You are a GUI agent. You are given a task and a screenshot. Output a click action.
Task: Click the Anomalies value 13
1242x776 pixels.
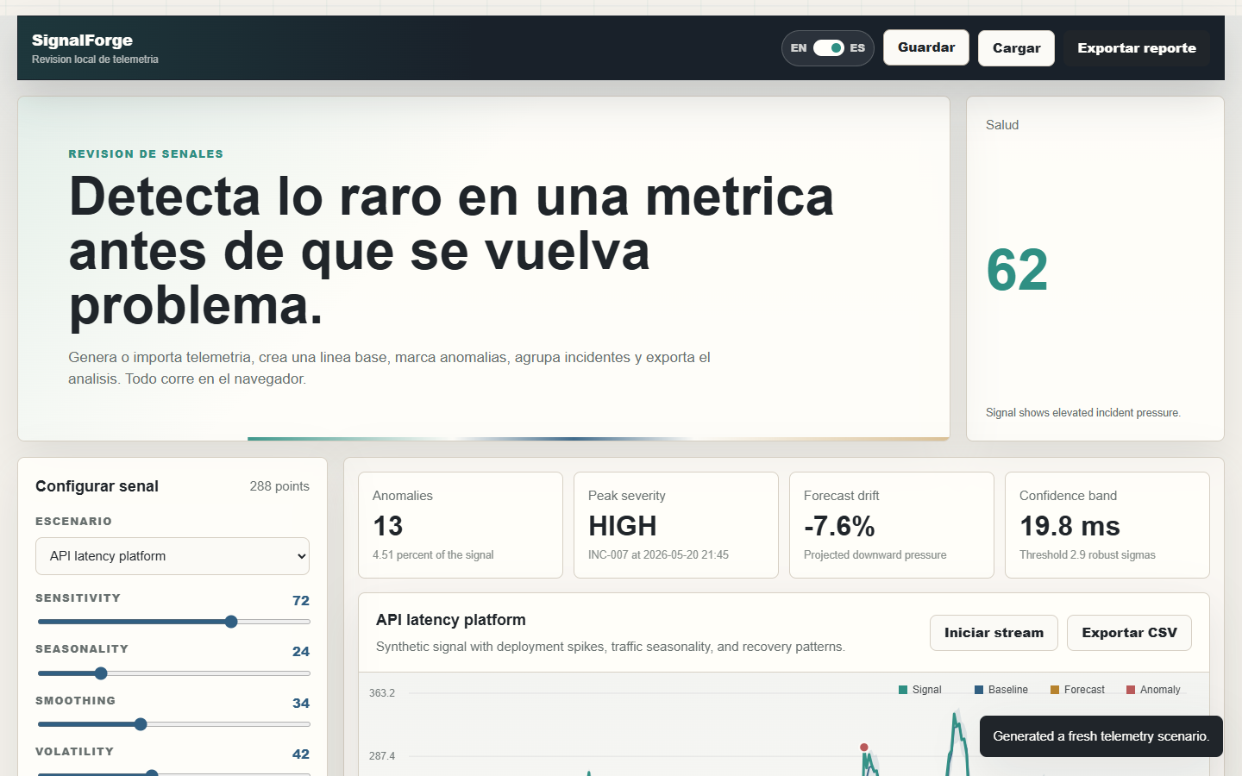click(x=388, y=526)
